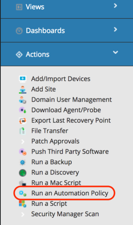Viewport: 133px width, 225px height.
Task: Open Security Manager Scan entry
Action: click(65, 214)
